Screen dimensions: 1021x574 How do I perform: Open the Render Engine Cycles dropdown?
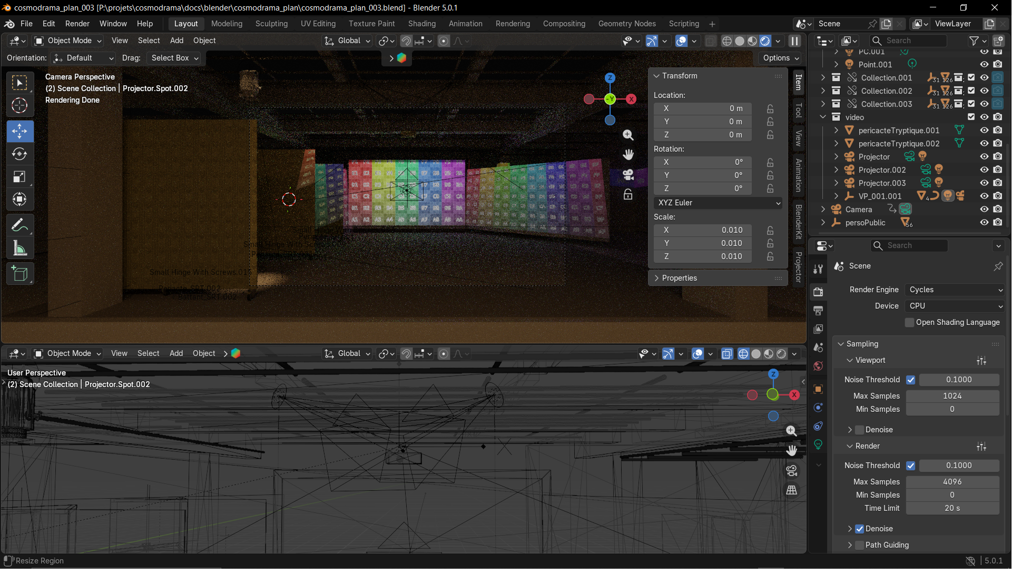(955, 290)
